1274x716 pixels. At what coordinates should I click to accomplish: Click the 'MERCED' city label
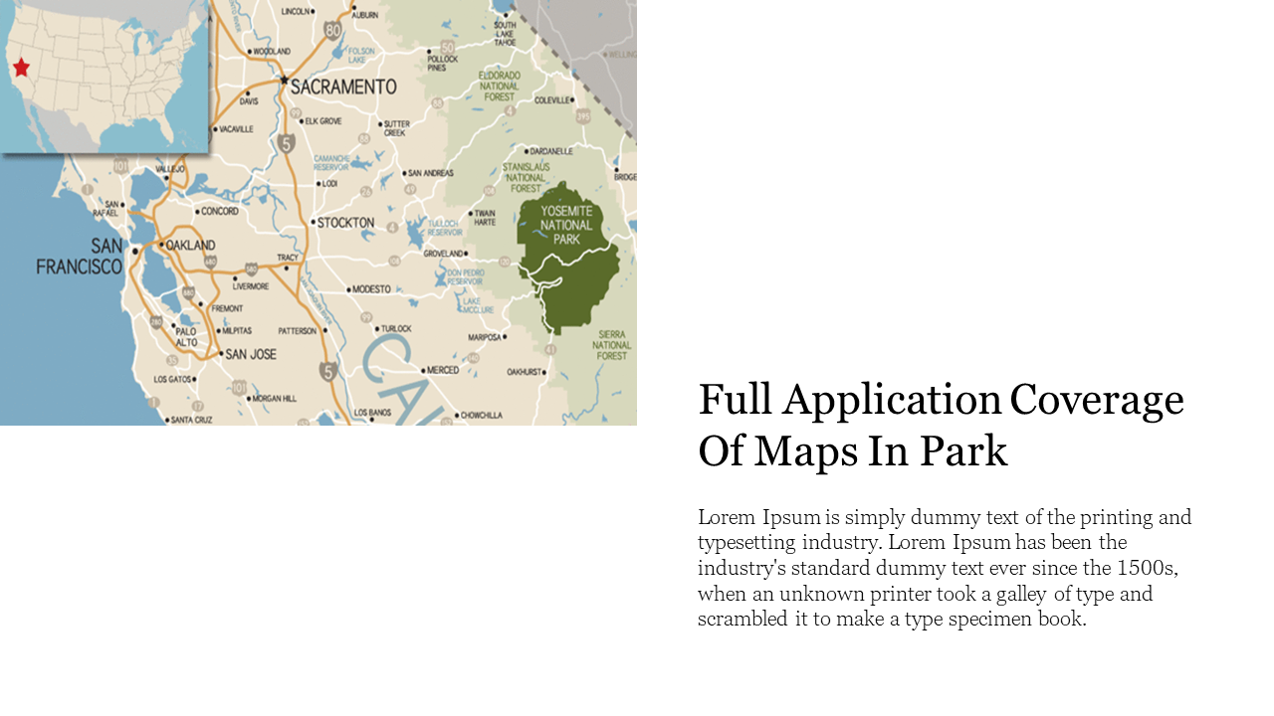point(443,370)
